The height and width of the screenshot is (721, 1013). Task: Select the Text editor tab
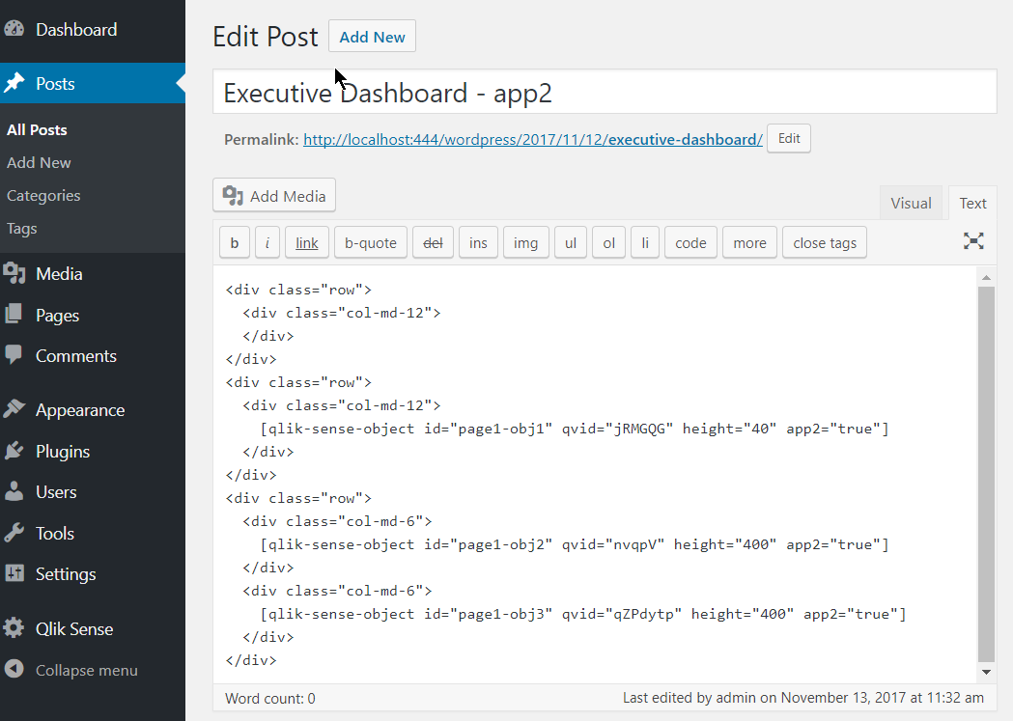pyautogui.click(x=972, y=204)
